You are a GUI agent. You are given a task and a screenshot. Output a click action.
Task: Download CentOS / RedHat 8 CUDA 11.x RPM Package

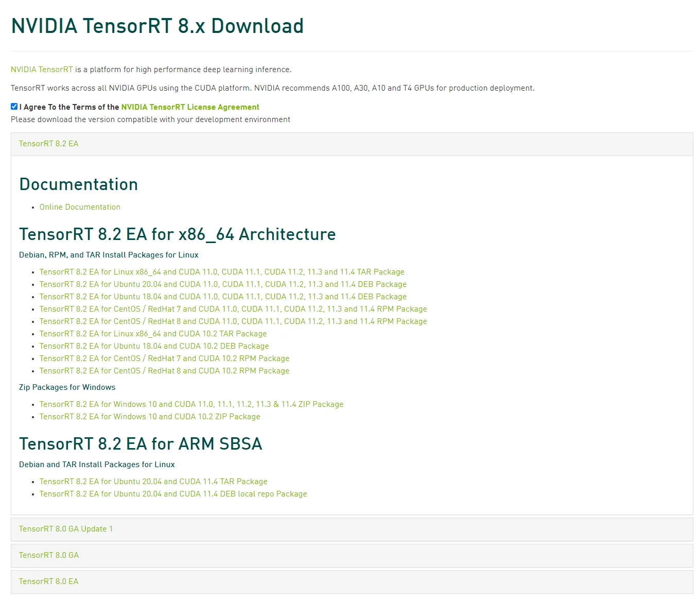[x=233, y=321]
